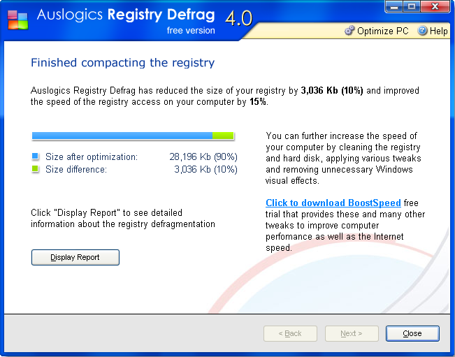
Task: Follow the Click to download BoostSpeed link
Action: 333,203
